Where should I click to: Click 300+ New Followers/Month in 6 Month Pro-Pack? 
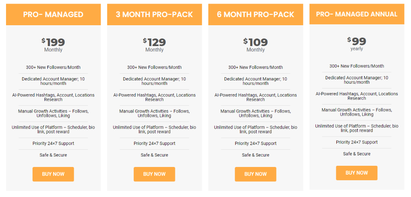256,67
